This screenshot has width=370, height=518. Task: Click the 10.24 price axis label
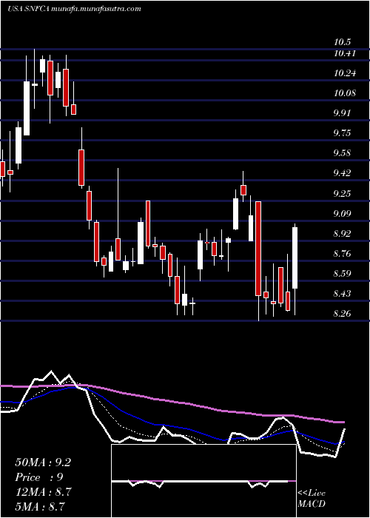[x=345, y=73]
